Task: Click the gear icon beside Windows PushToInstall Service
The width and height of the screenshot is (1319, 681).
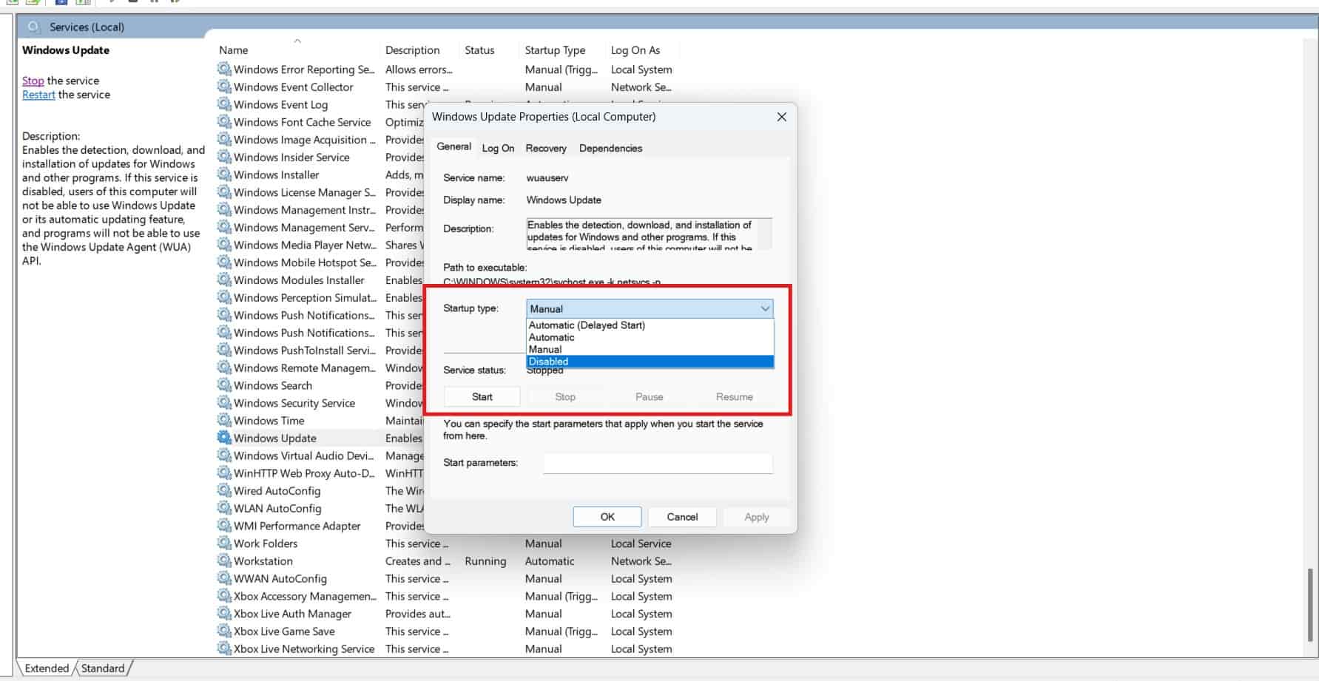Action: [224, 350]
